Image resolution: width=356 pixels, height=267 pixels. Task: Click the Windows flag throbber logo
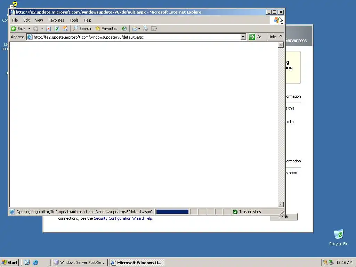pyautogui.click(x=276, y=20)
